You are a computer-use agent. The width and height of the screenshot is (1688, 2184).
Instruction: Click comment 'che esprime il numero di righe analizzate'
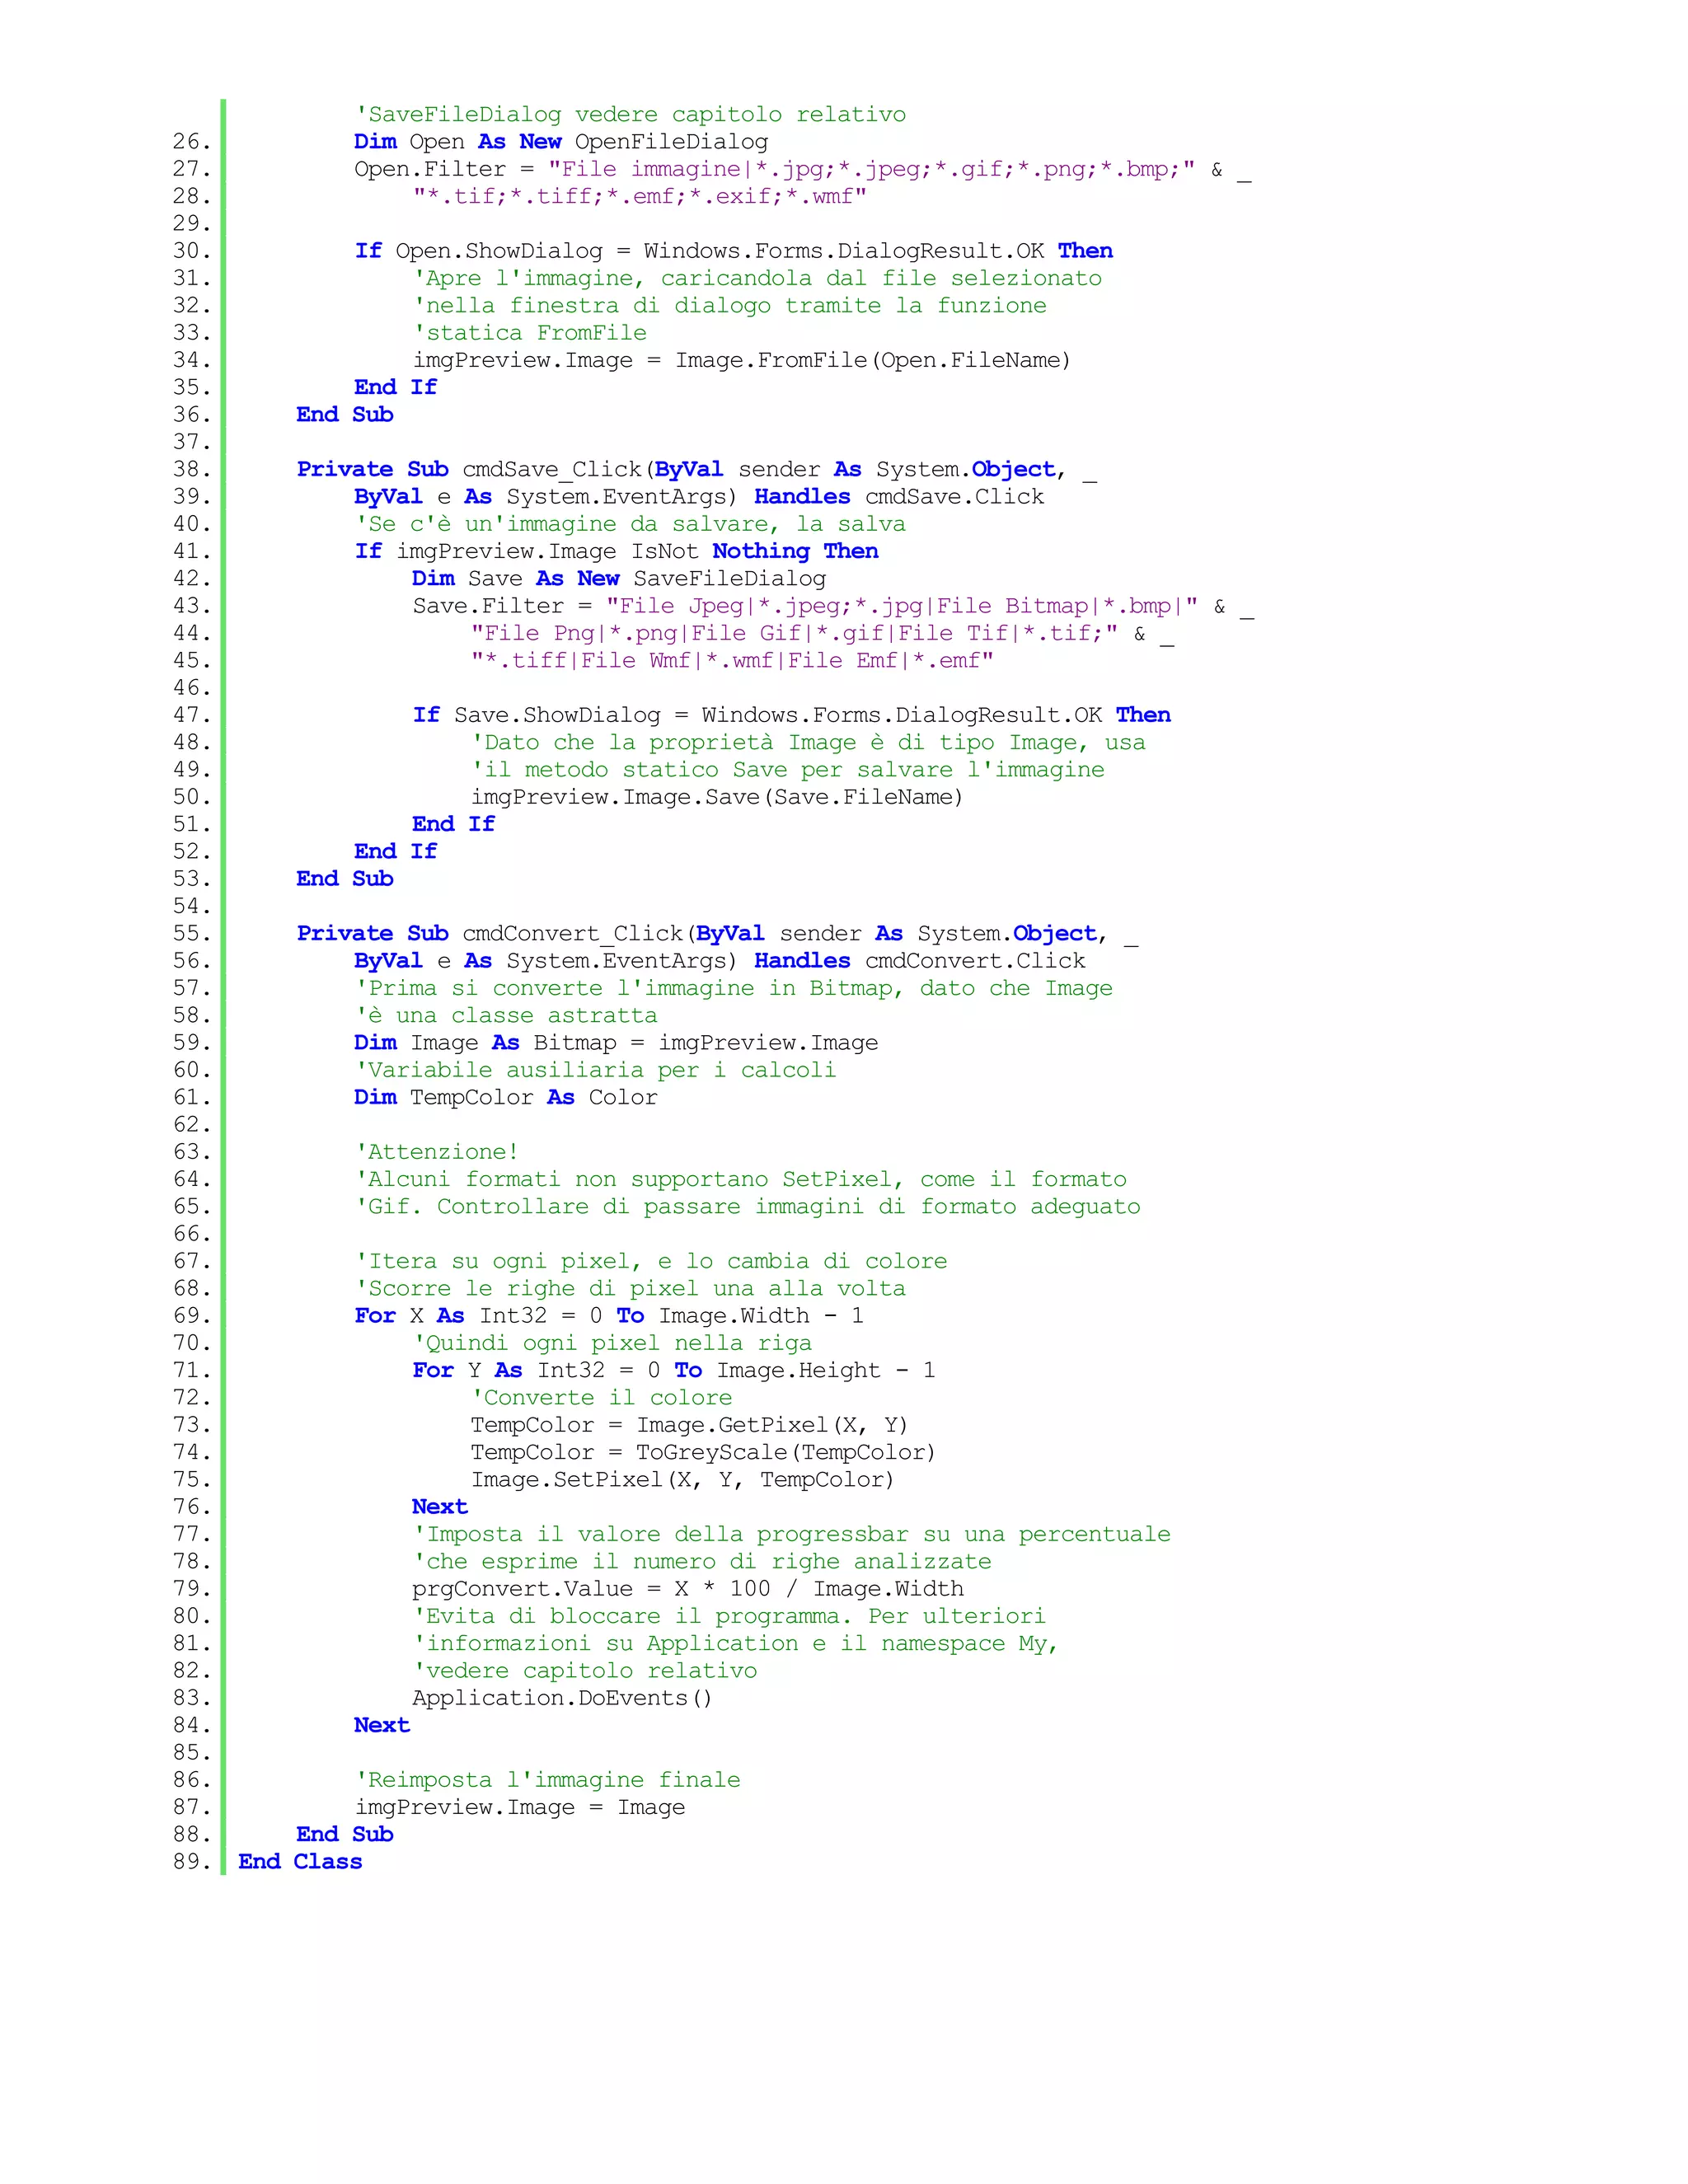point(702,1562)
